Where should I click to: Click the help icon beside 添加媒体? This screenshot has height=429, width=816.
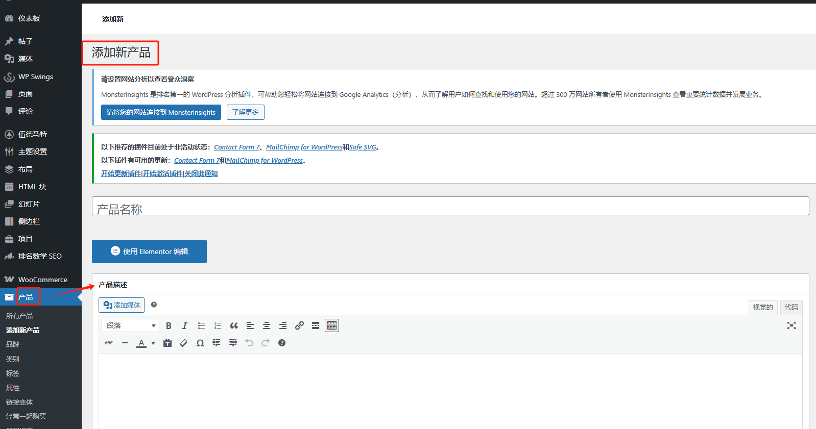click(154, 305)
